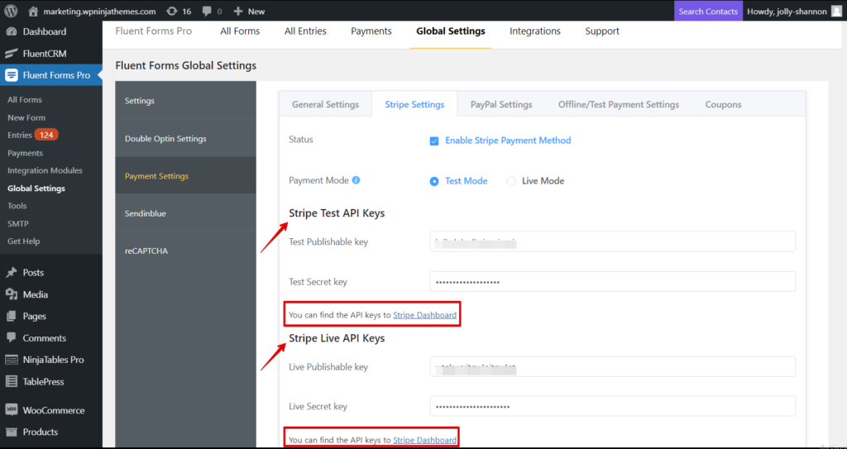This screenshot has height=449, width=847.
Task: Open the All Forms top tab
Action: (x=240, y=31)
